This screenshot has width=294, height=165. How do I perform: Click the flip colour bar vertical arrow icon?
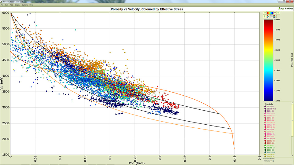tap(265, 16)
